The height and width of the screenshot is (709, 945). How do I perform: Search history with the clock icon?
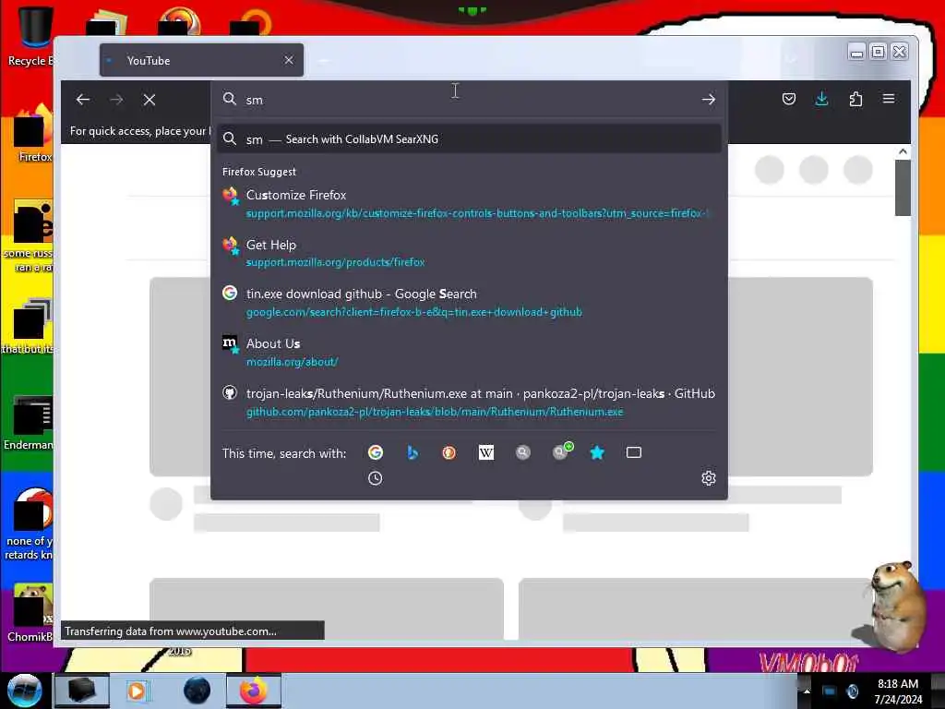click(375, 478)
